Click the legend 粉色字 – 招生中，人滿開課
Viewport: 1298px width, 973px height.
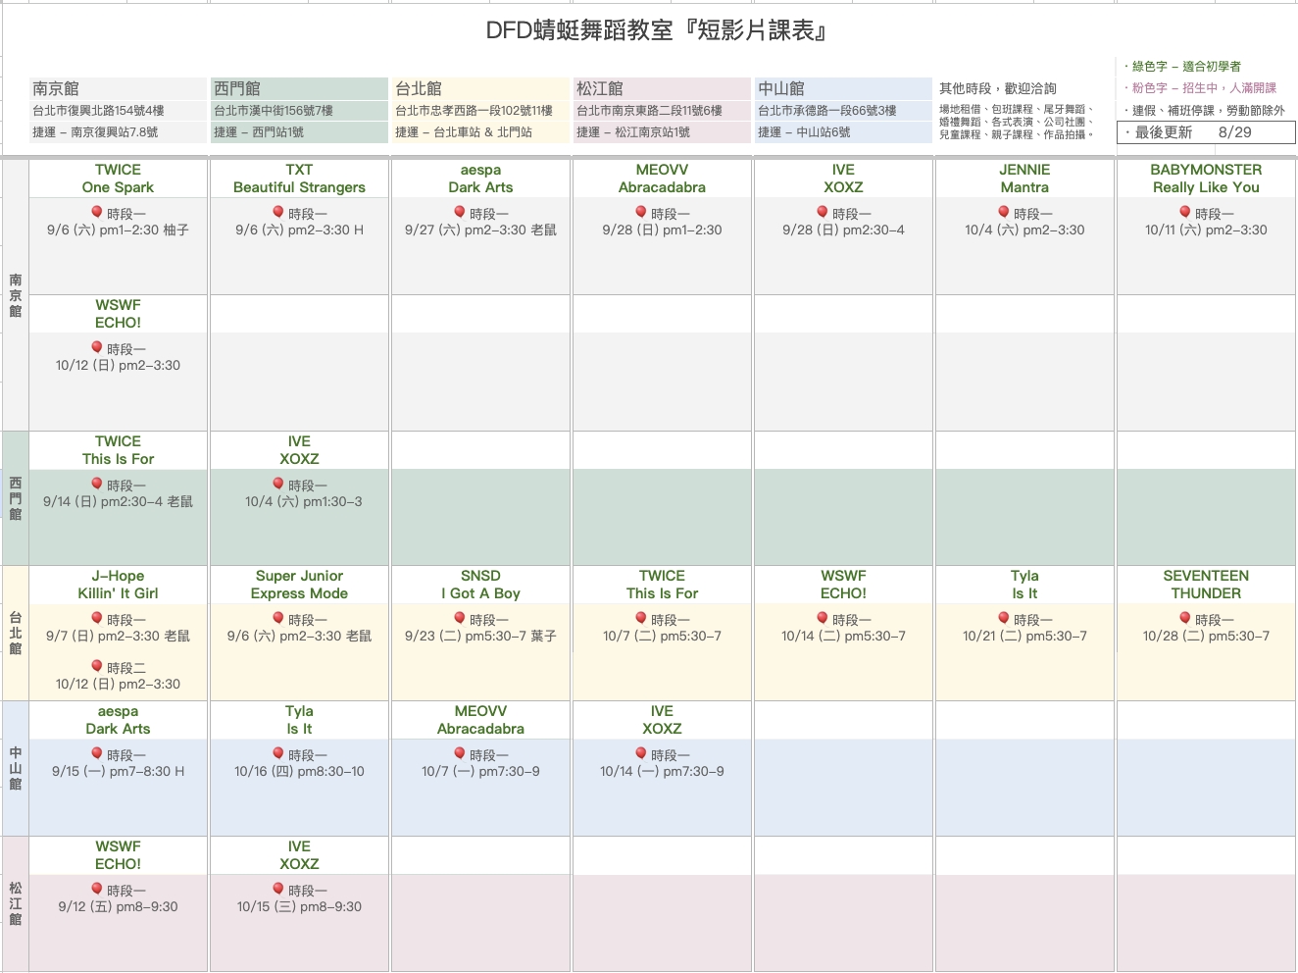pos(1199,88)
